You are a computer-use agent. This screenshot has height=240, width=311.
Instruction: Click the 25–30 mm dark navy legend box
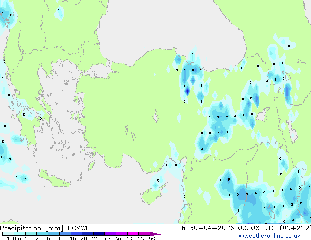[99, 234]
